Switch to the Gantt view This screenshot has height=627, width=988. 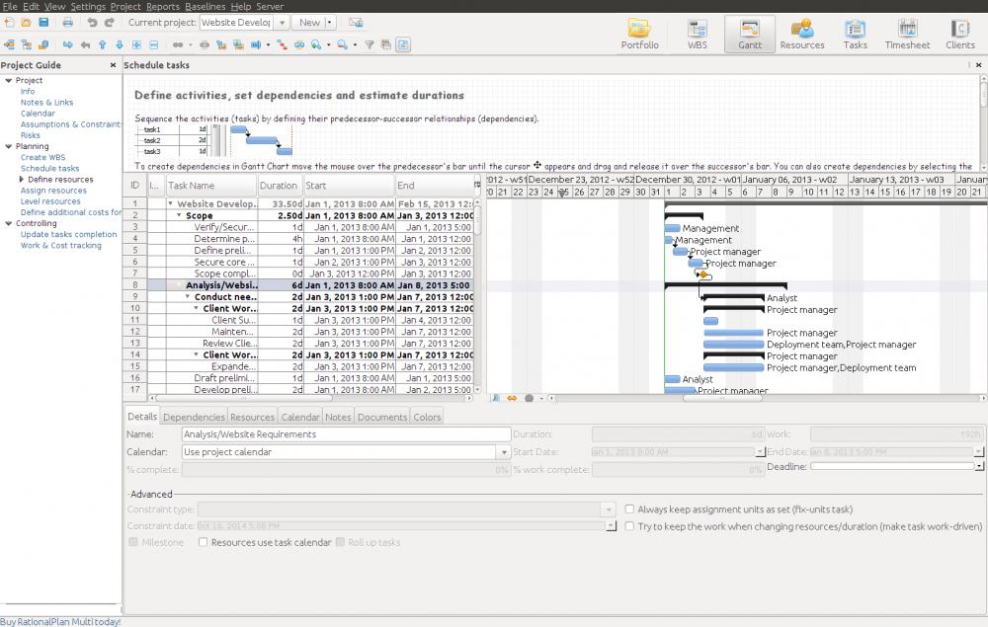coord(750,33)
